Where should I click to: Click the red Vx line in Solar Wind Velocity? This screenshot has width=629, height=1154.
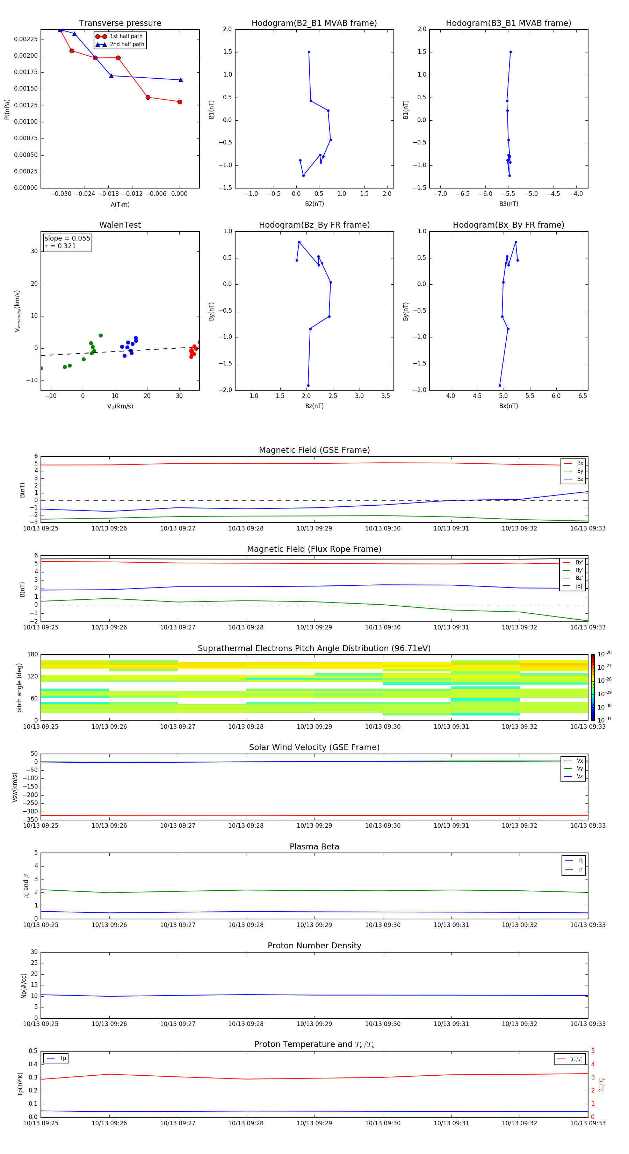point(314,816)
